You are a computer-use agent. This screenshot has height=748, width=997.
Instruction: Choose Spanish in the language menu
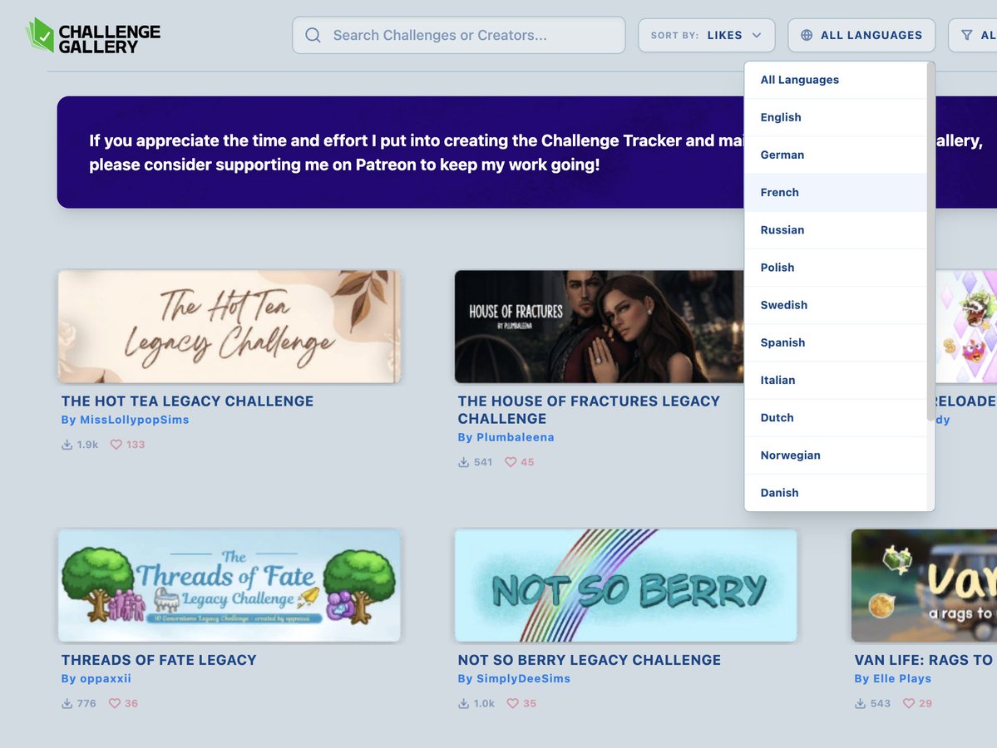[x=836, y=342]
